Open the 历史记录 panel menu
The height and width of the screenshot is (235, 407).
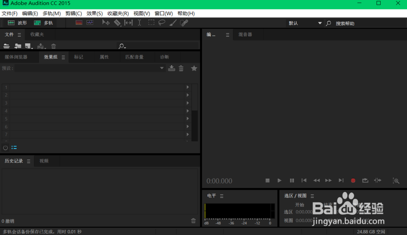28,161
